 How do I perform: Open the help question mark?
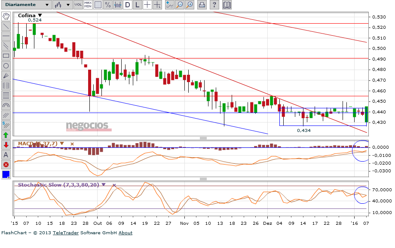pos(214,5)
